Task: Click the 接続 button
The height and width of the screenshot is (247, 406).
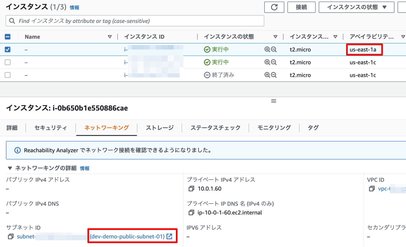Action: coord(301,7)
